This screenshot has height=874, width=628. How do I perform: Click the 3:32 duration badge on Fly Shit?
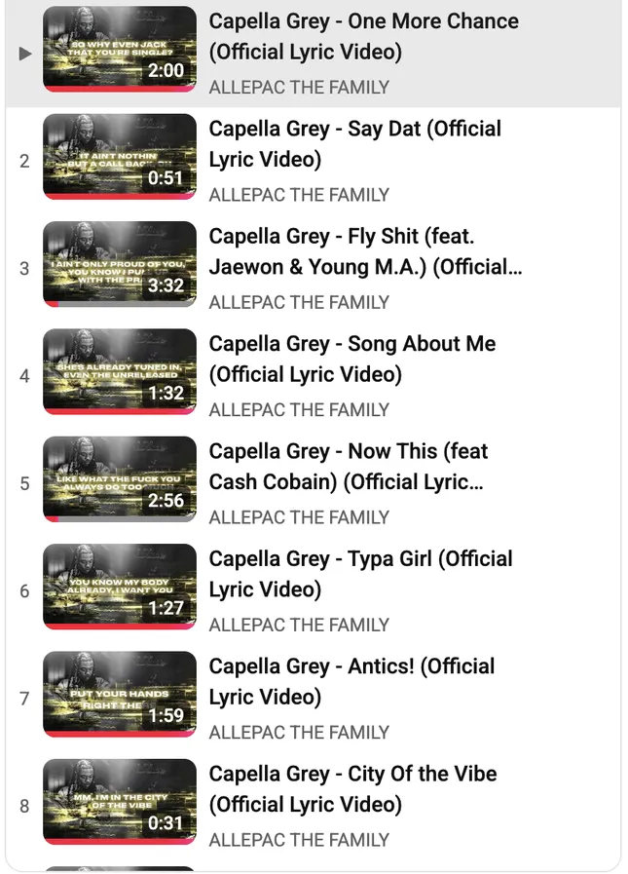click(166, 285)
